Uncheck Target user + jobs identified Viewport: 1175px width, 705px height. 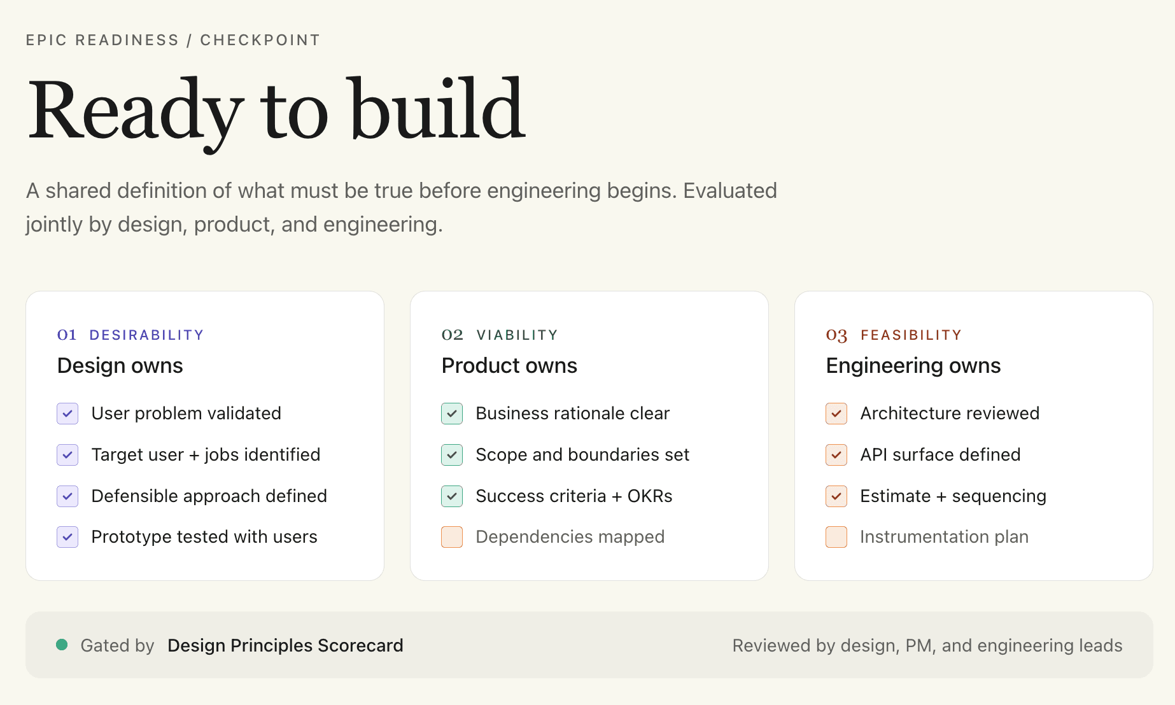click(x=67, y=455)
